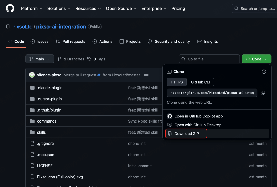Click the Issues circle icon

(x=33, y=42)
